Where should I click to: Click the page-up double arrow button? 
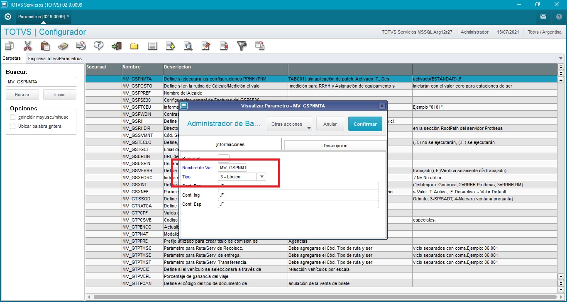pos(562,73)
